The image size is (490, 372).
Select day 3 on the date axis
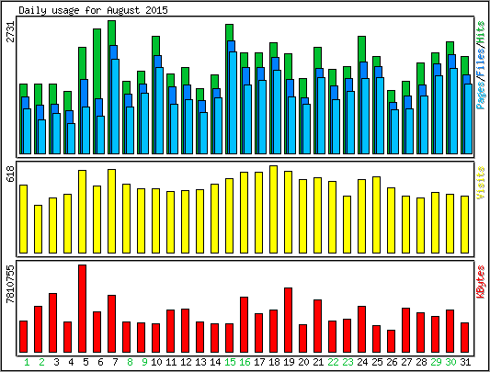[x=56, y=362]
